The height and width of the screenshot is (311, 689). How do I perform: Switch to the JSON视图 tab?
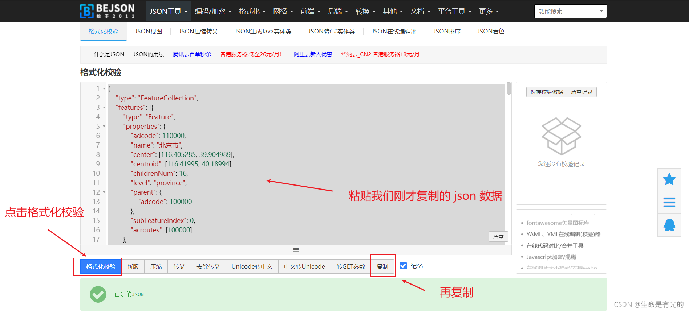[x=148, y=32]
